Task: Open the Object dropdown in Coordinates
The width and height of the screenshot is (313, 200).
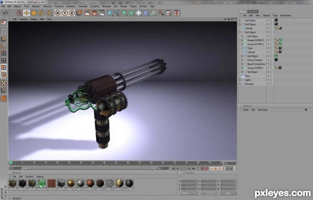Action: (x=189, y=193)
